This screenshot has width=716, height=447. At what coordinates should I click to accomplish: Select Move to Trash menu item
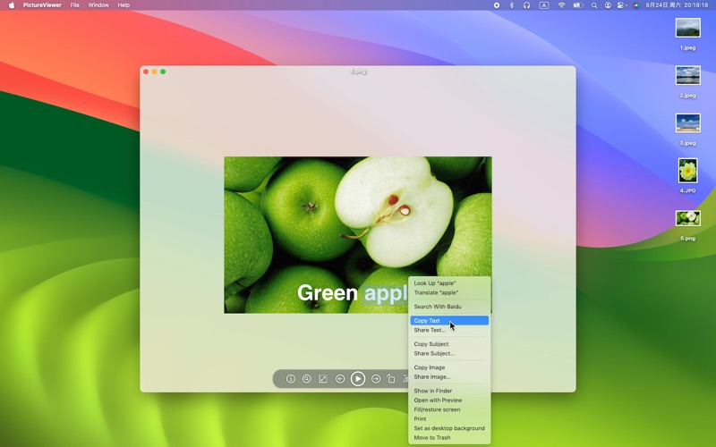[x=432, y=438]
